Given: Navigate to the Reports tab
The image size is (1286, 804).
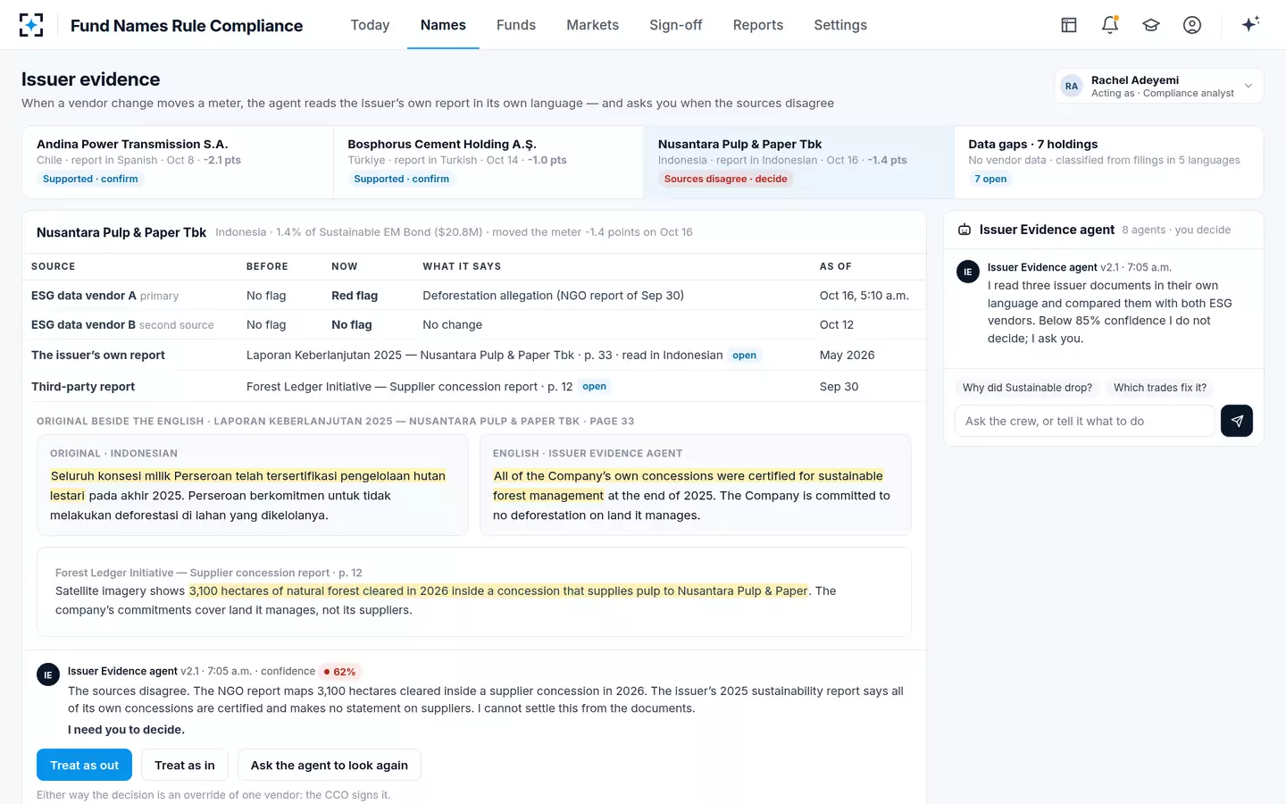Looking at the screenshot, I should [758, 25].
